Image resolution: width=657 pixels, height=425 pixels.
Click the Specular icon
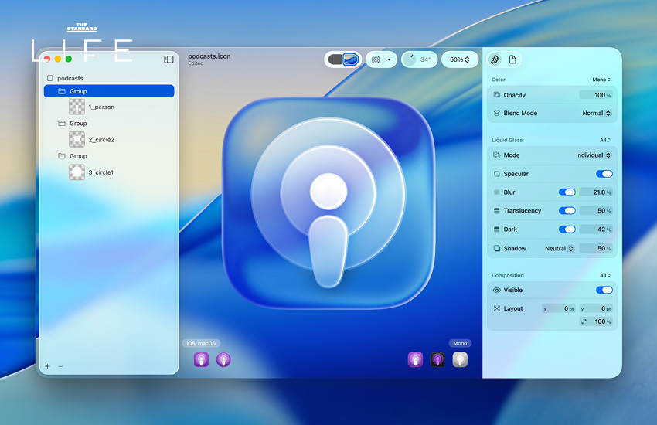(496, 174)
